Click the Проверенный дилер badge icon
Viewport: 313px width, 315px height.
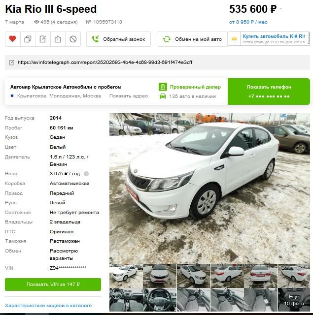[x=163, y=87]
